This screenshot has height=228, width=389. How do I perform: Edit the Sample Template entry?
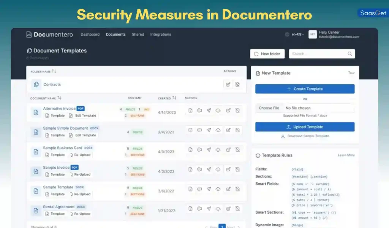pyautogui.click(x=228, y=189)
